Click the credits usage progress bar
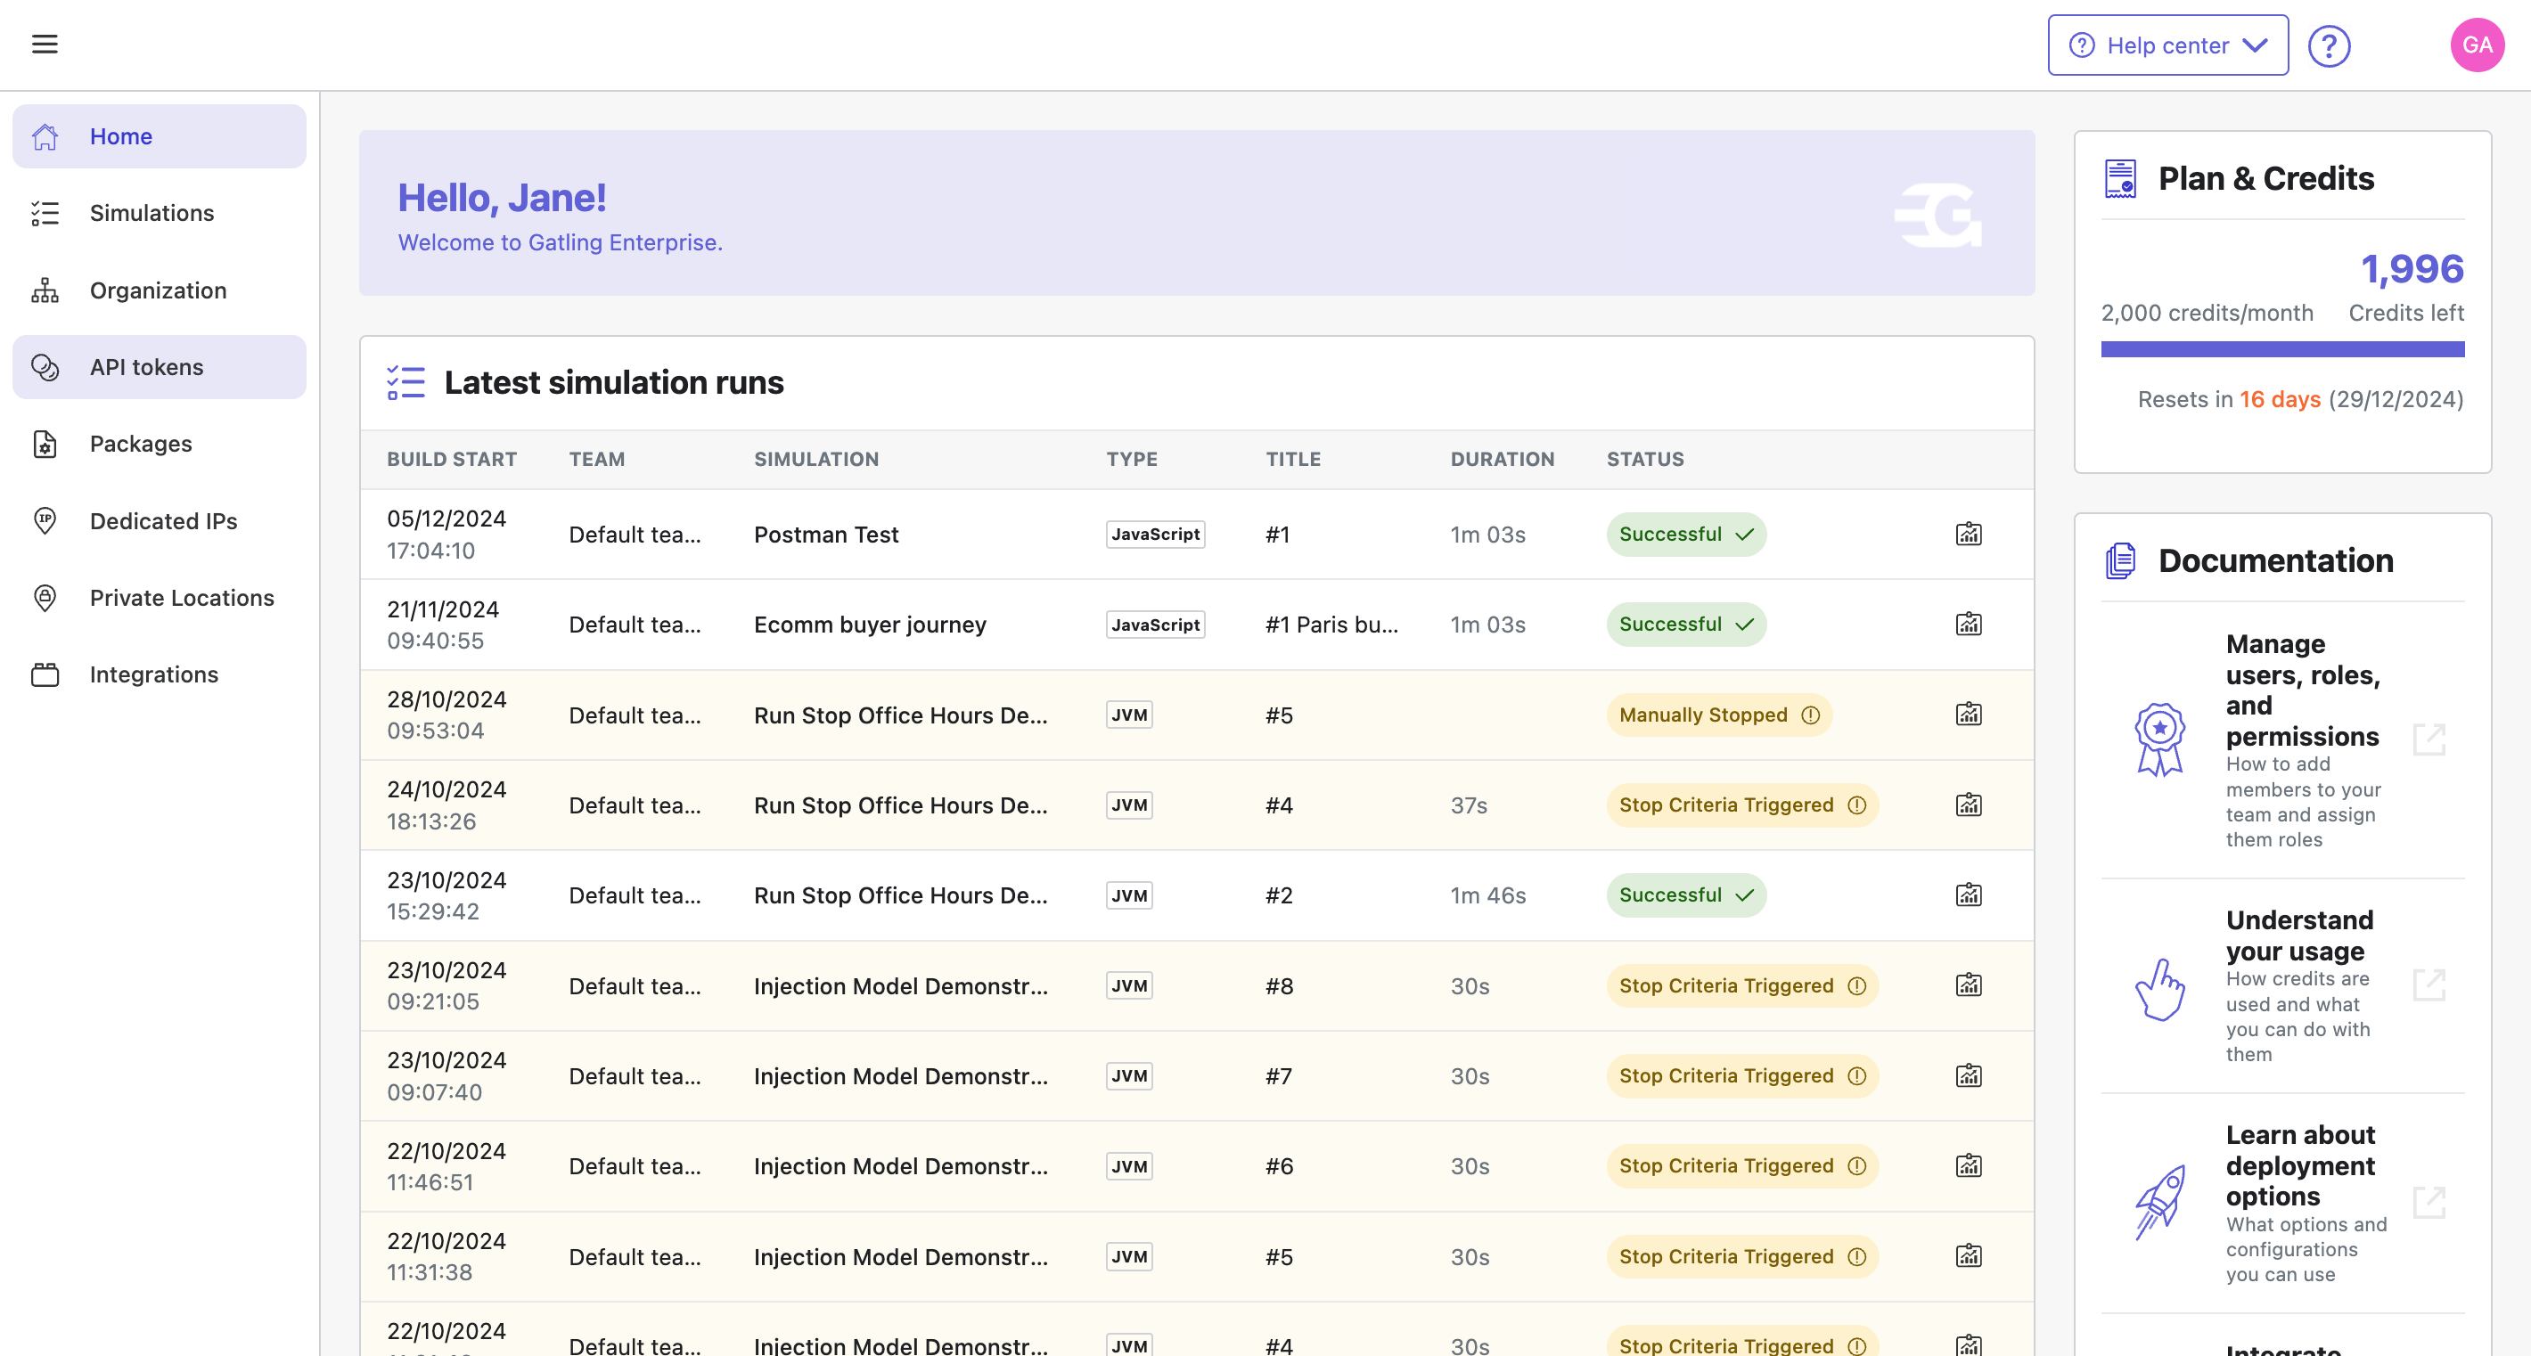This screenshot has height=1356, width=2531. pyautogui.click(x=2281, y=349)
